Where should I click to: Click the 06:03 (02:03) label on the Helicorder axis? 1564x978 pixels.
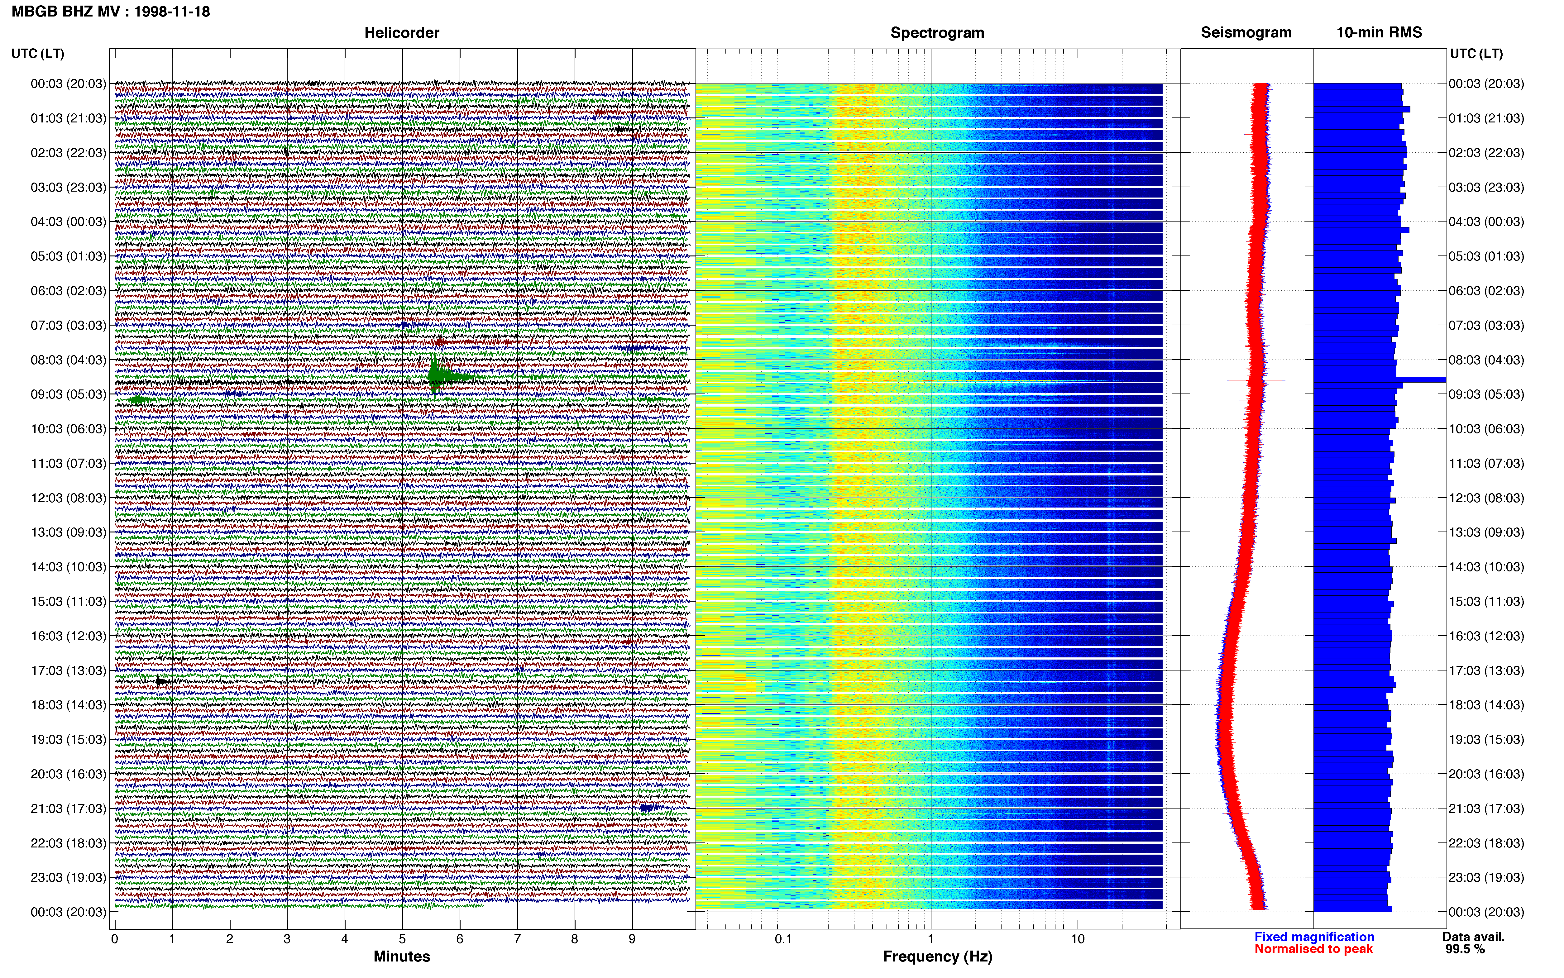(68, 291)
